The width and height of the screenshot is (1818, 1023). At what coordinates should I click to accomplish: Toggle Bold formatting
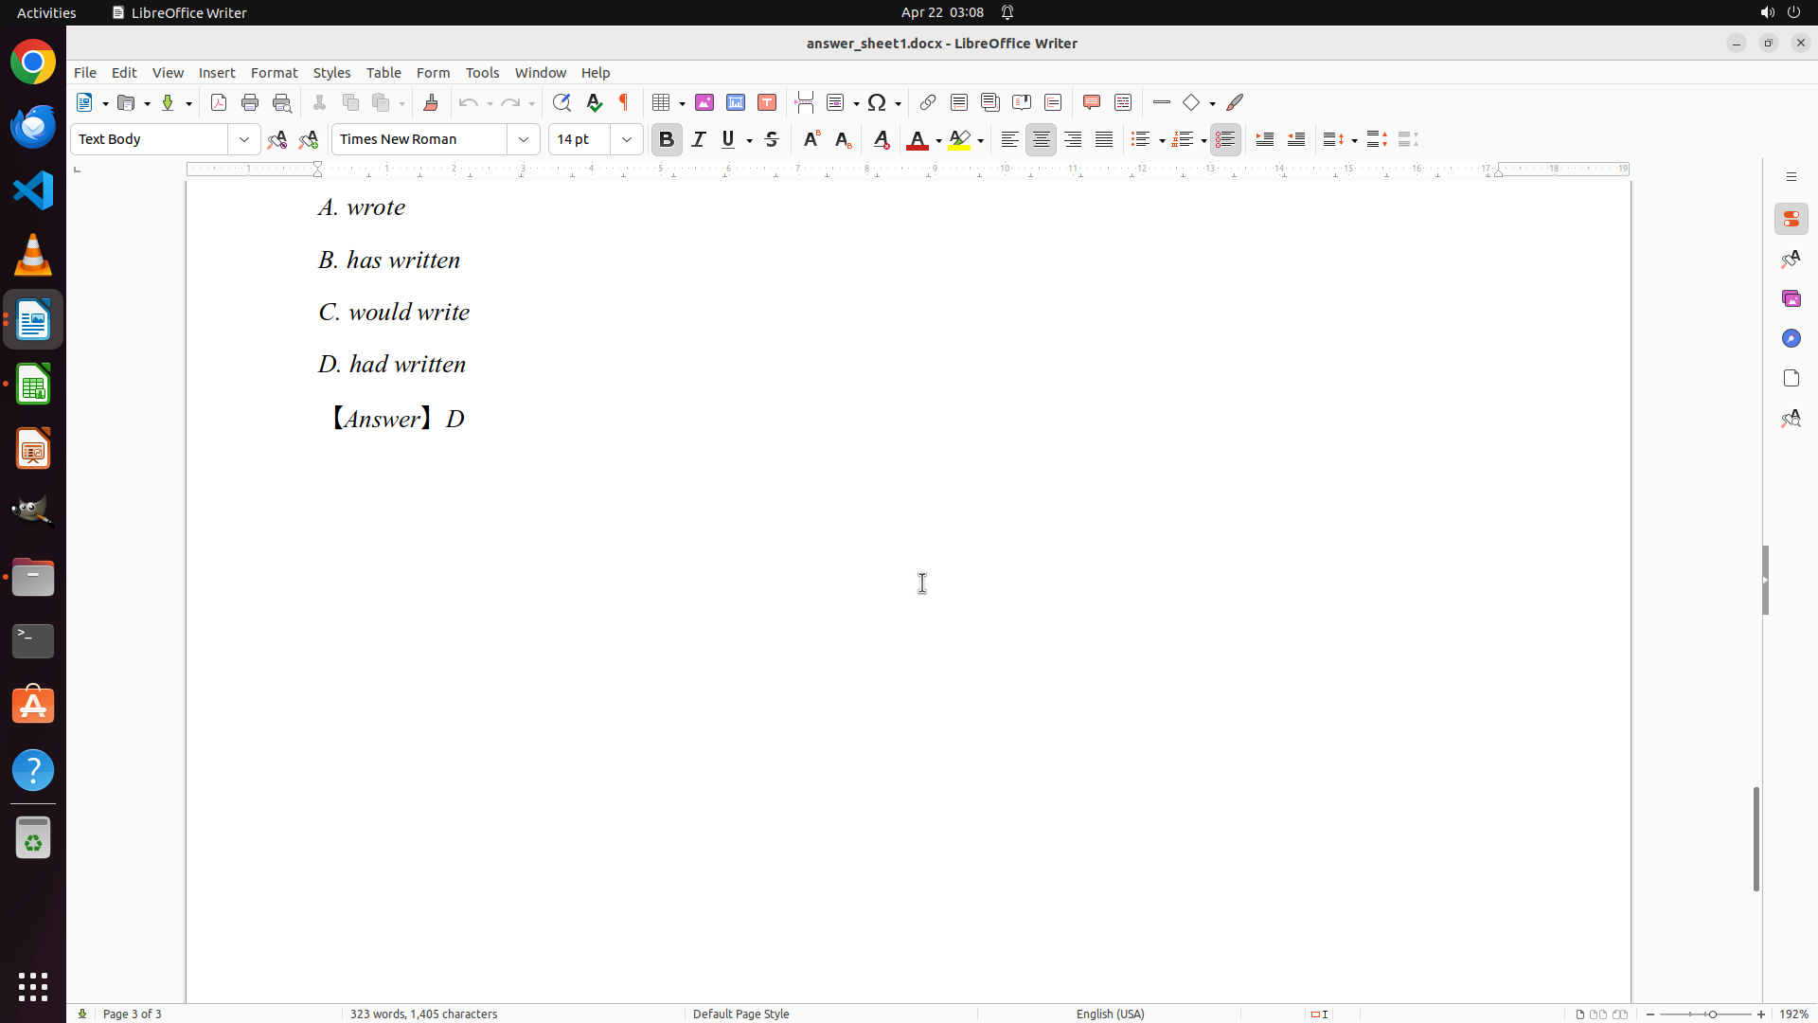pos(667,139)
